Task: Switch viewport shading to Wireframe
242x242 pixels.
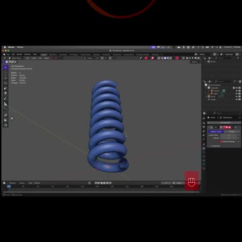Action: point(162,58)
